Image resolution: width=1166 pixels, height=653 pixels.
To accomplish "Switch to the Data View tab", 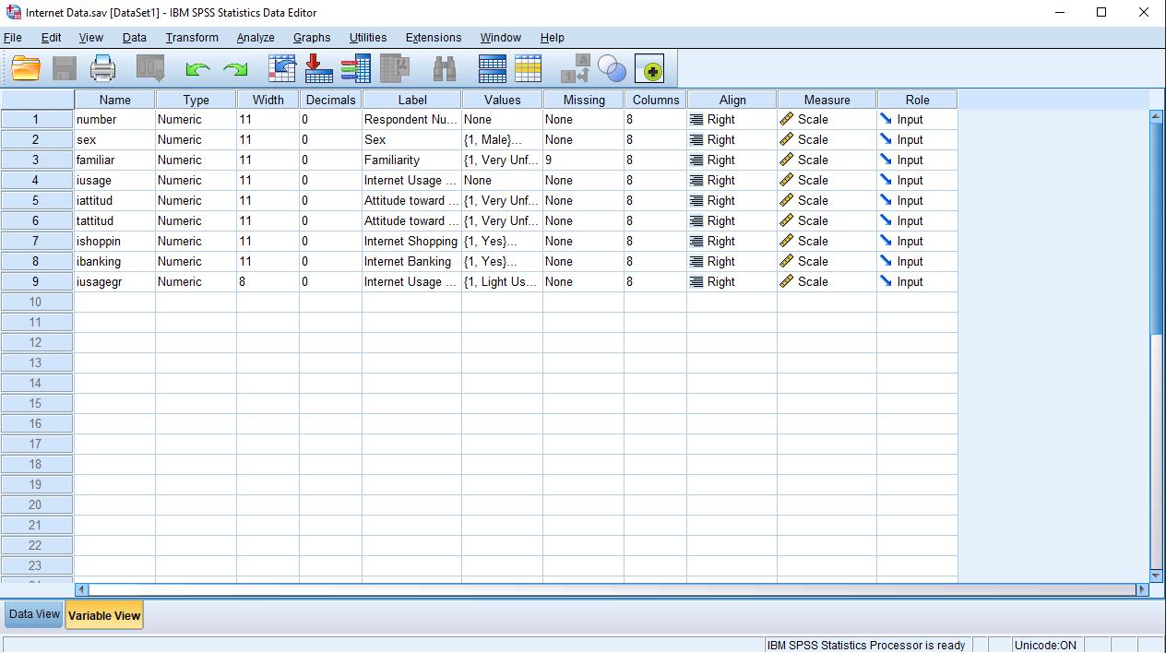I will click(33, 613).
